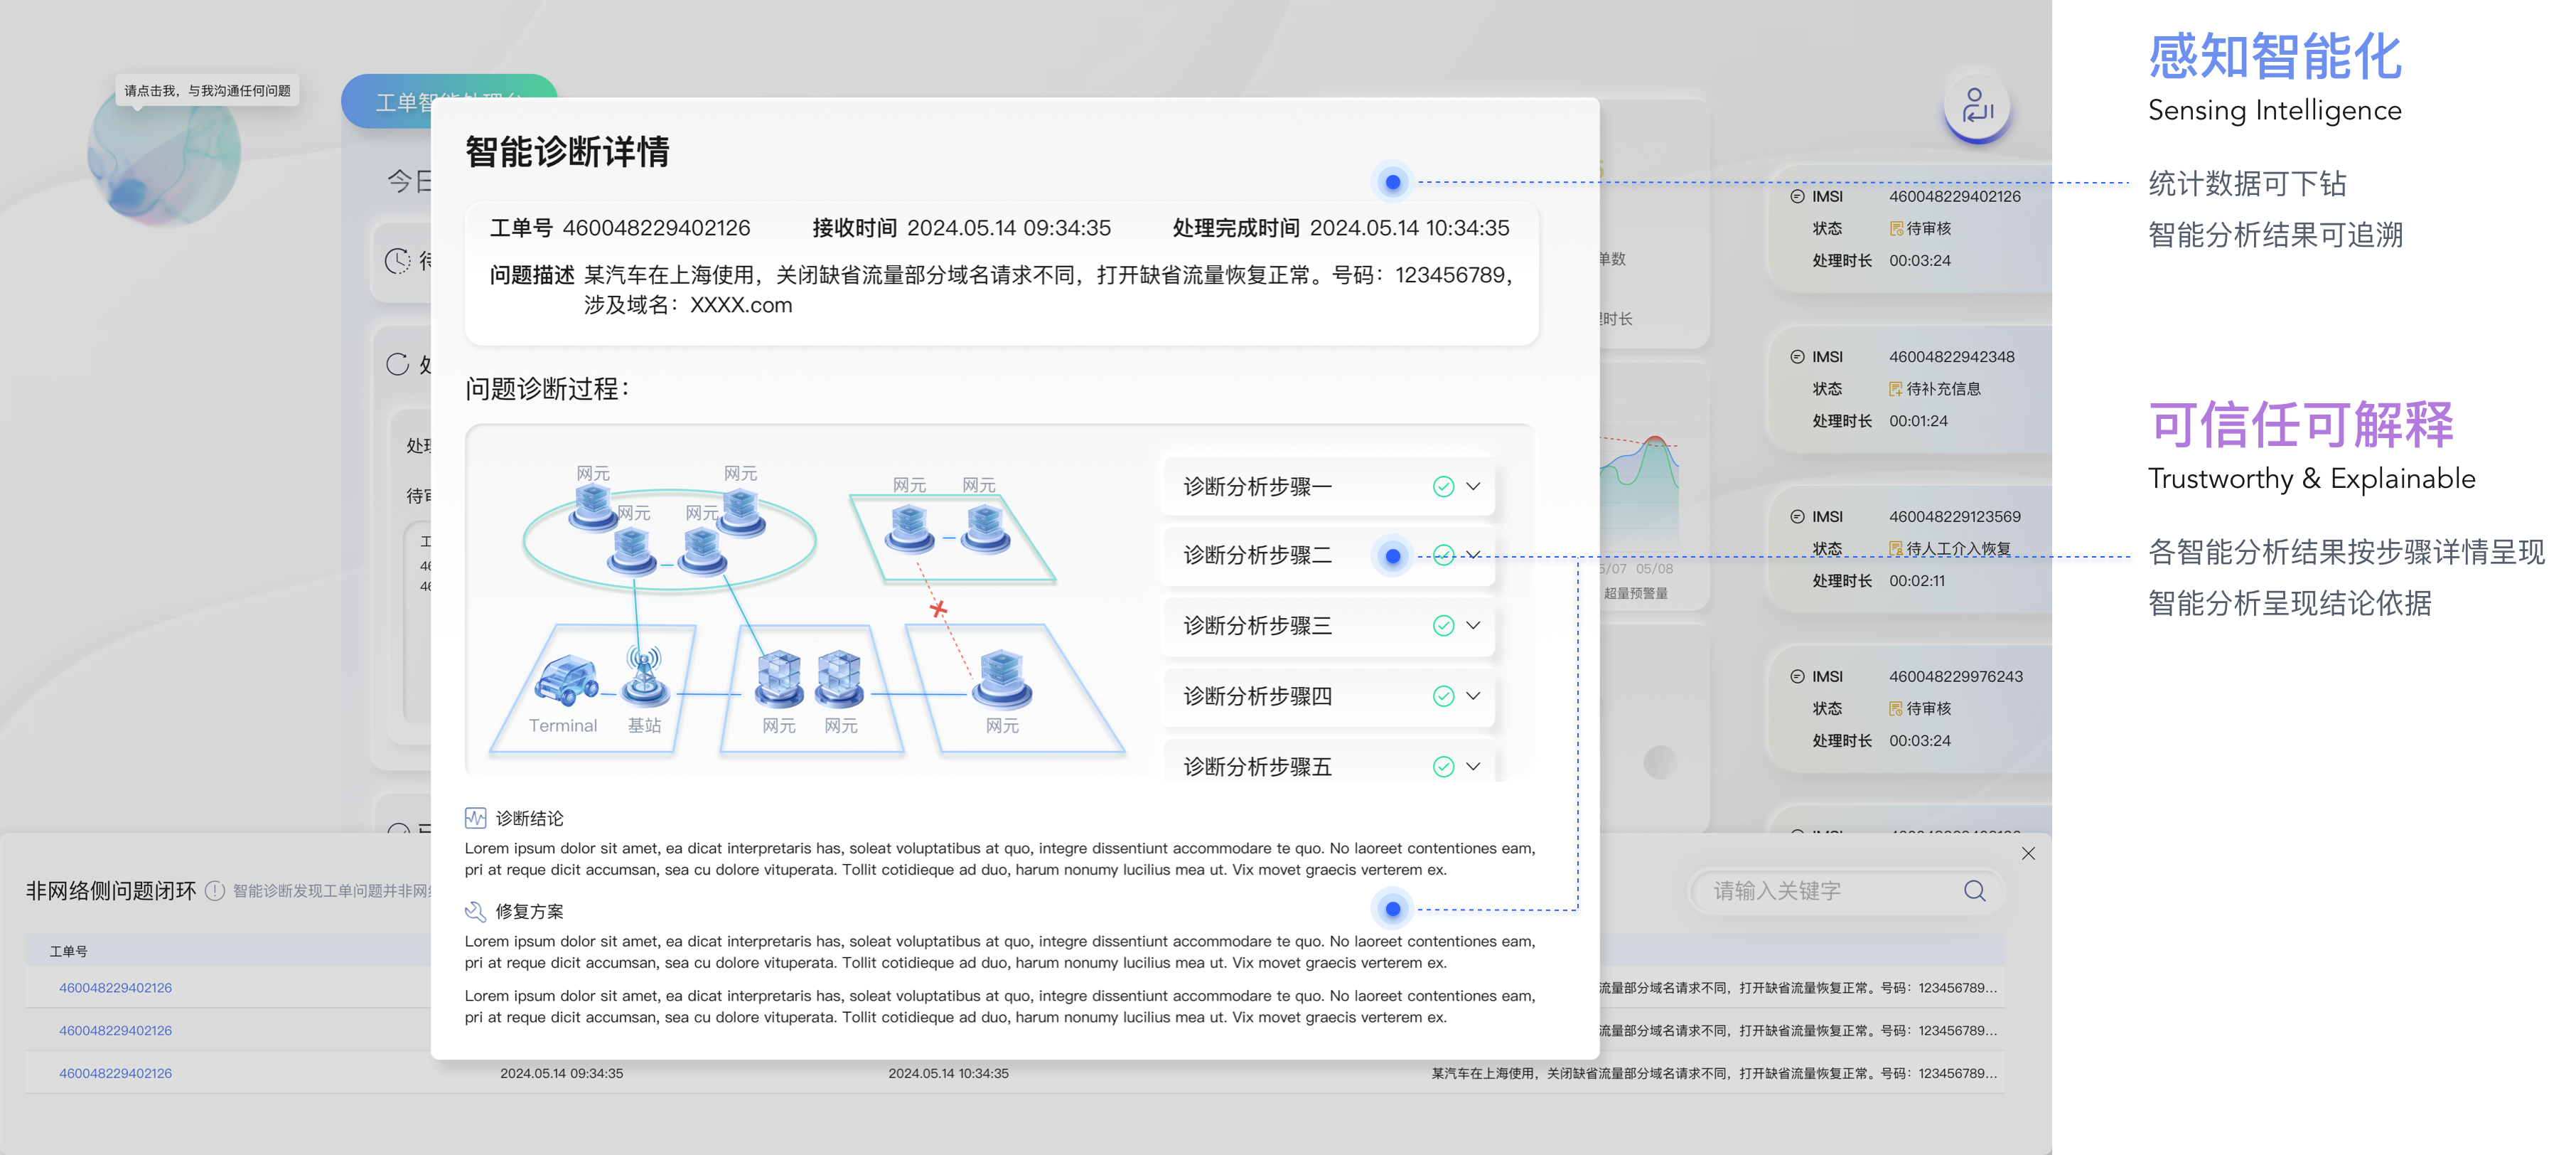
Task: Select the 诊断分析步骤一 label
Action: [x=1257, y=486]
